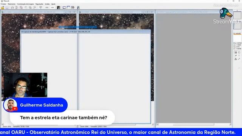This screenshot has width=242, height=136.
Task: Open the Ajuda menu
Action: [53, 4]
